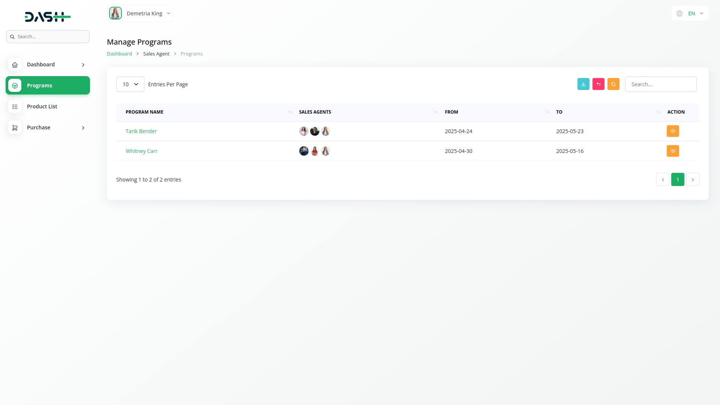720x405 pixels.
Task: Click the Manage Programs heading
Action: pos(139,42)
